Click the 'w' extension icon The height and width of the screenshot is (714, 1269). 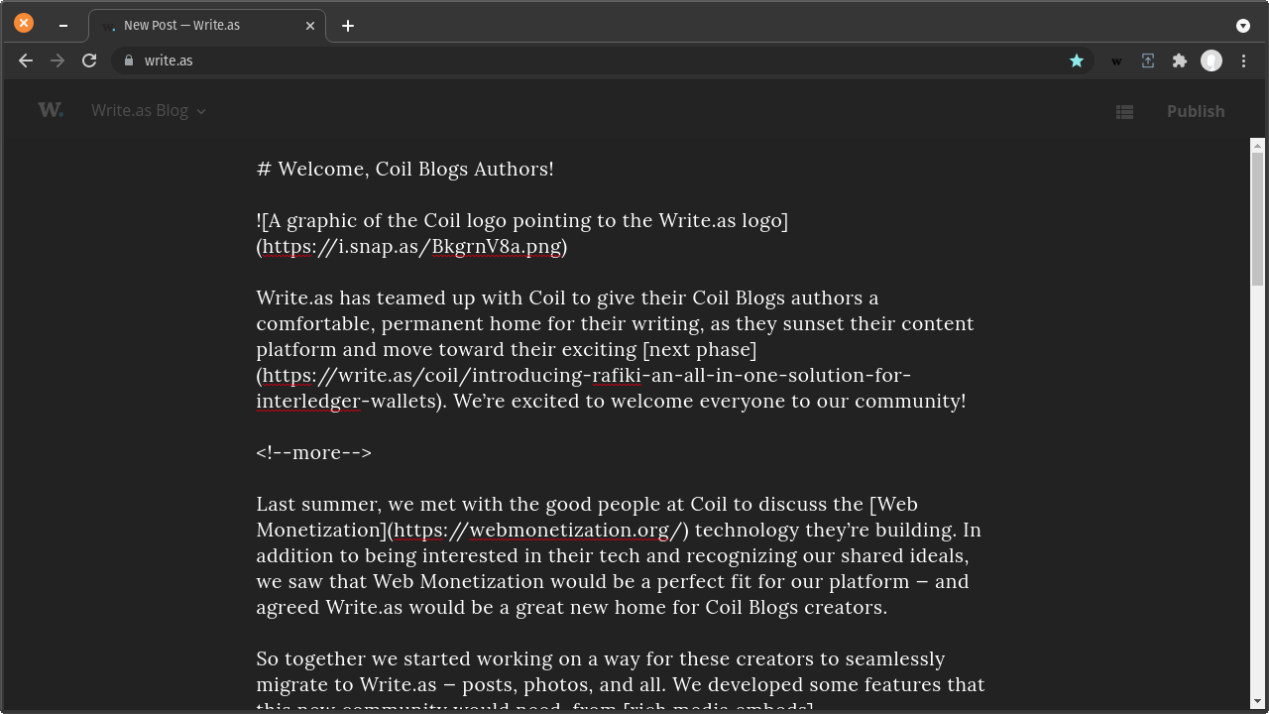click(1116, 60)
